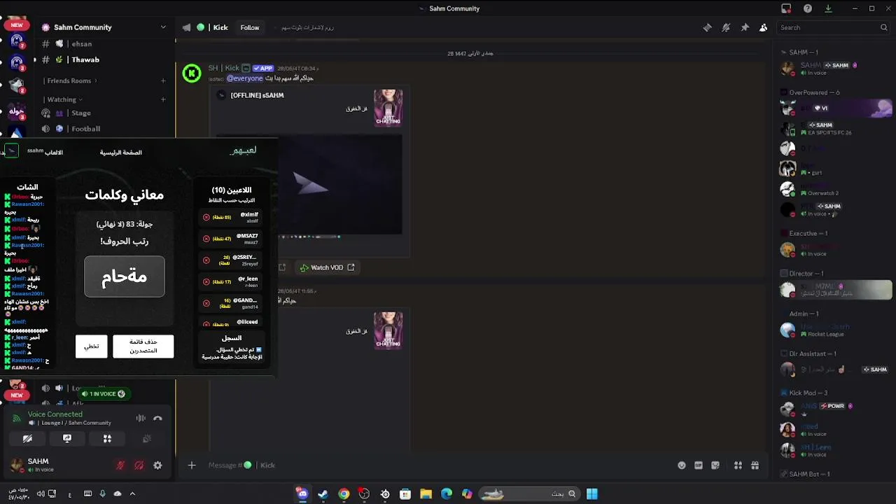Image resolution: width=896 pixels, height=504 pixels.
Task: Add a channel to Friends Rooms
Action: pos(163,80)
